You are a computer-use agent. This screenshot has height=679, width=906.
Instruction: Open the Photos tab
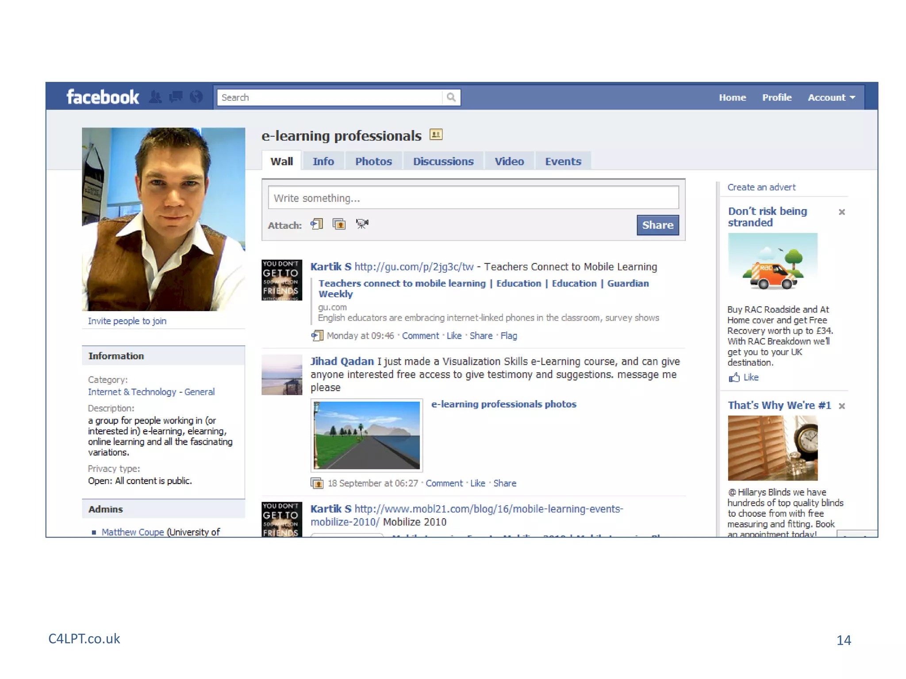tap(373, 161)
